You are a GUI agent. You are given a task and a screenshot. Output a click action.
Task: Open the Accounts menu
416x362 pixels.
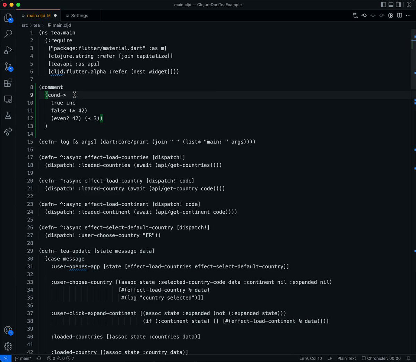point(8,330)
